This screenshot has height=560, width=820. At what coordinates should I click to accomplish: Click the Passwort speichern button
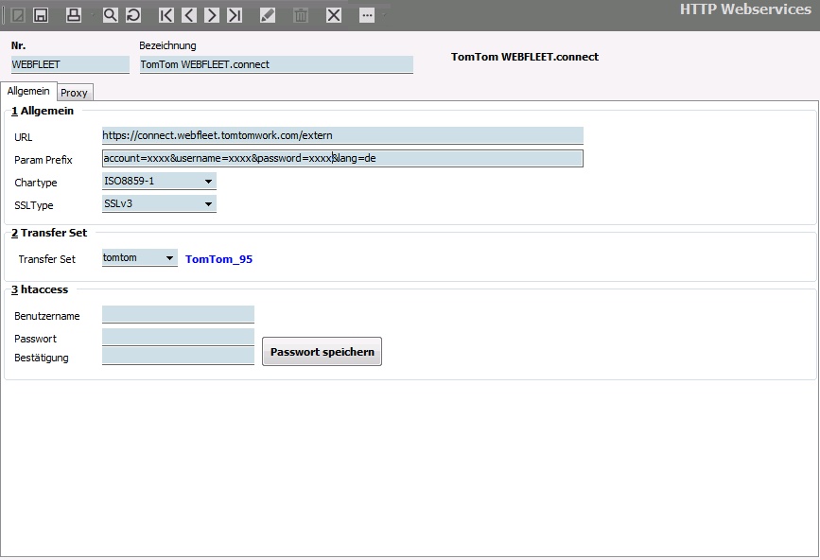coord(322,351)
